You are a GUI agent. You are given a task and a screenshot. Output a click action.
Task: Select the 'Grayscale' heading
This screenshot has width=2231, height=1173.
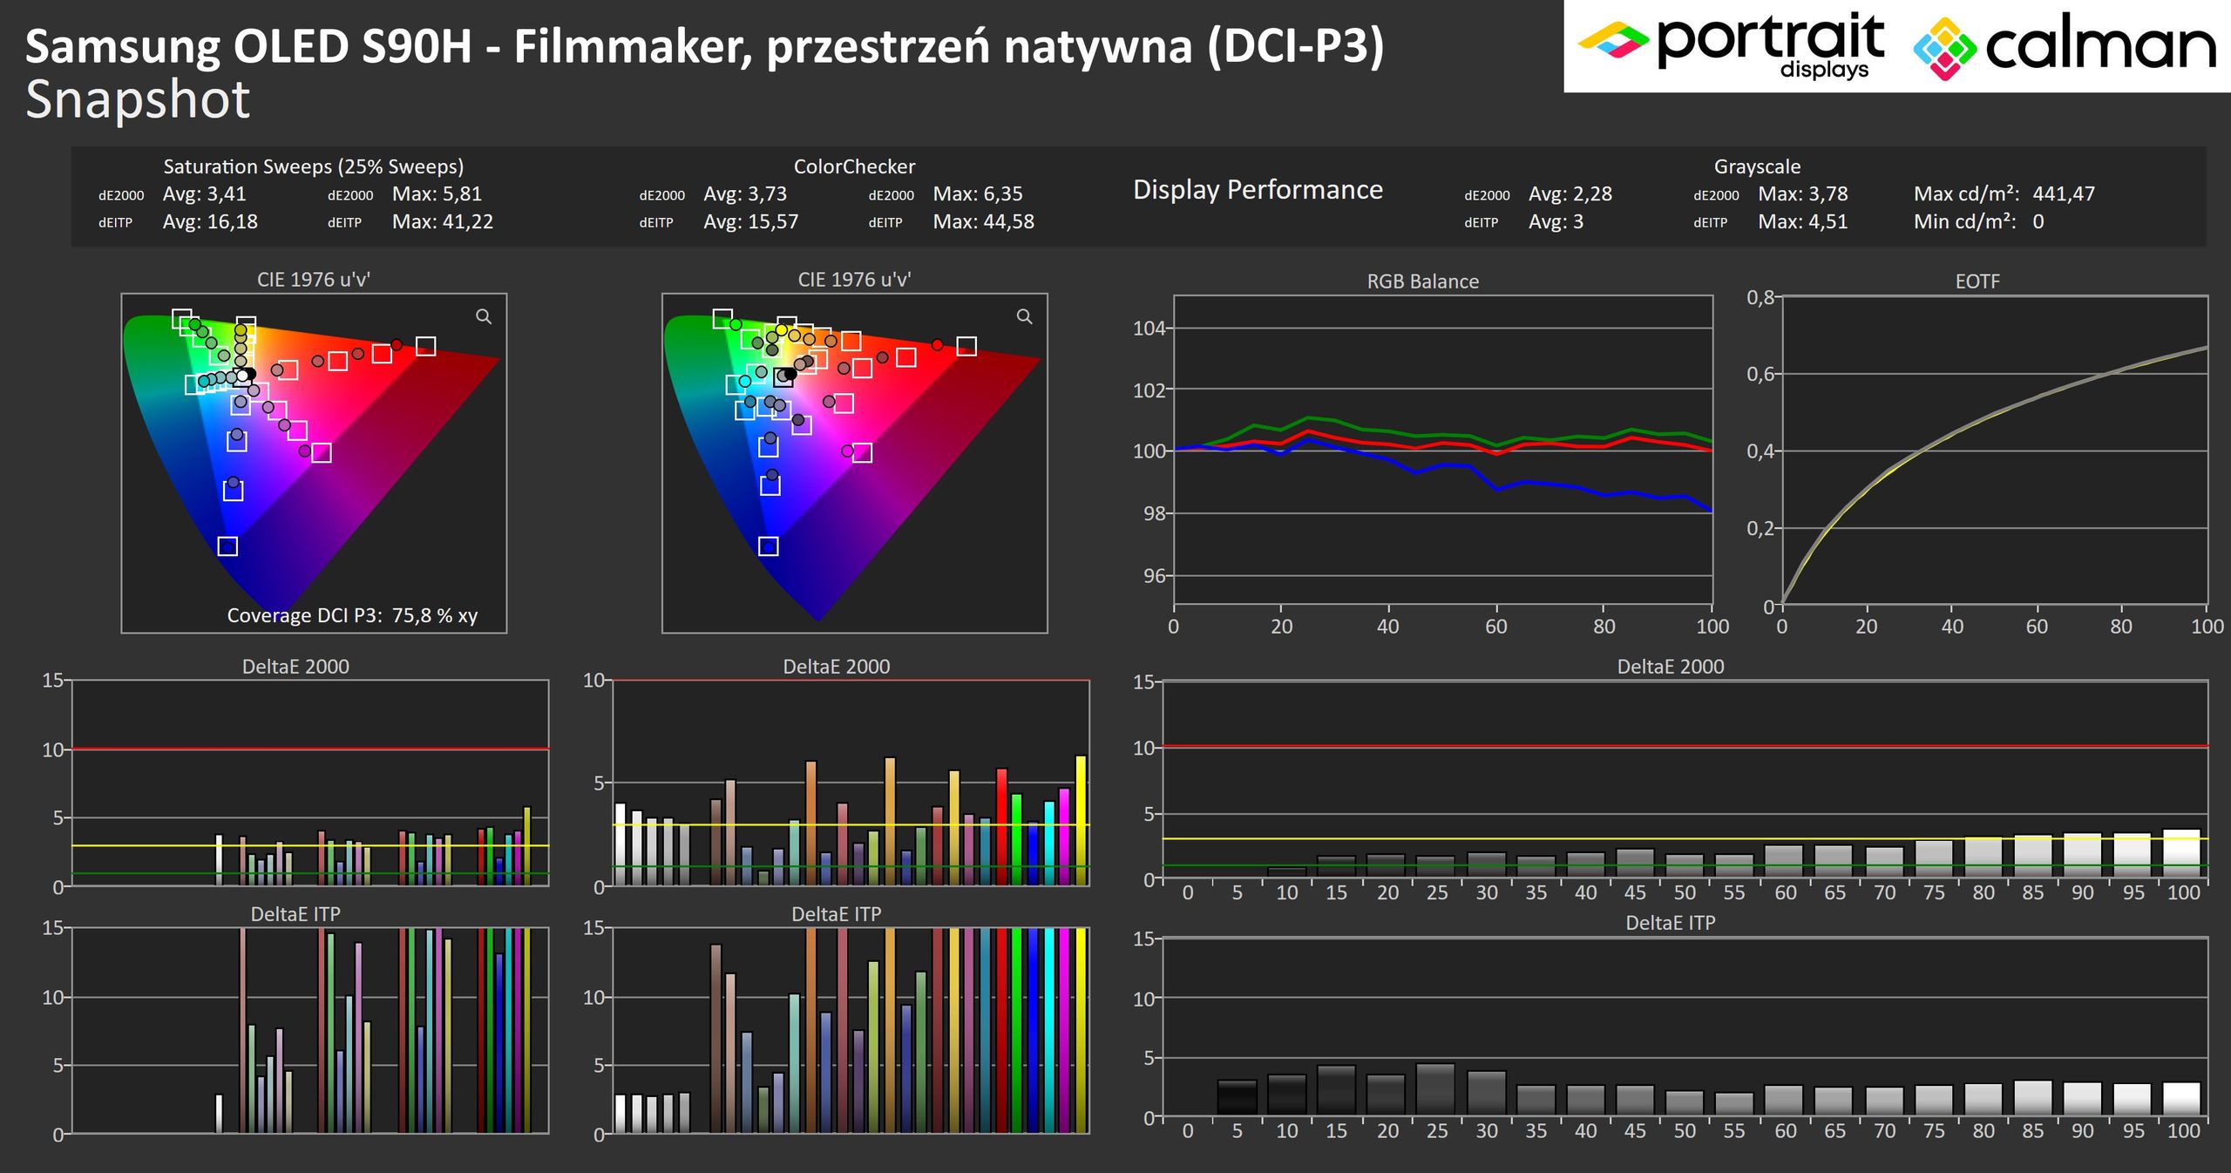point(1757,166)
